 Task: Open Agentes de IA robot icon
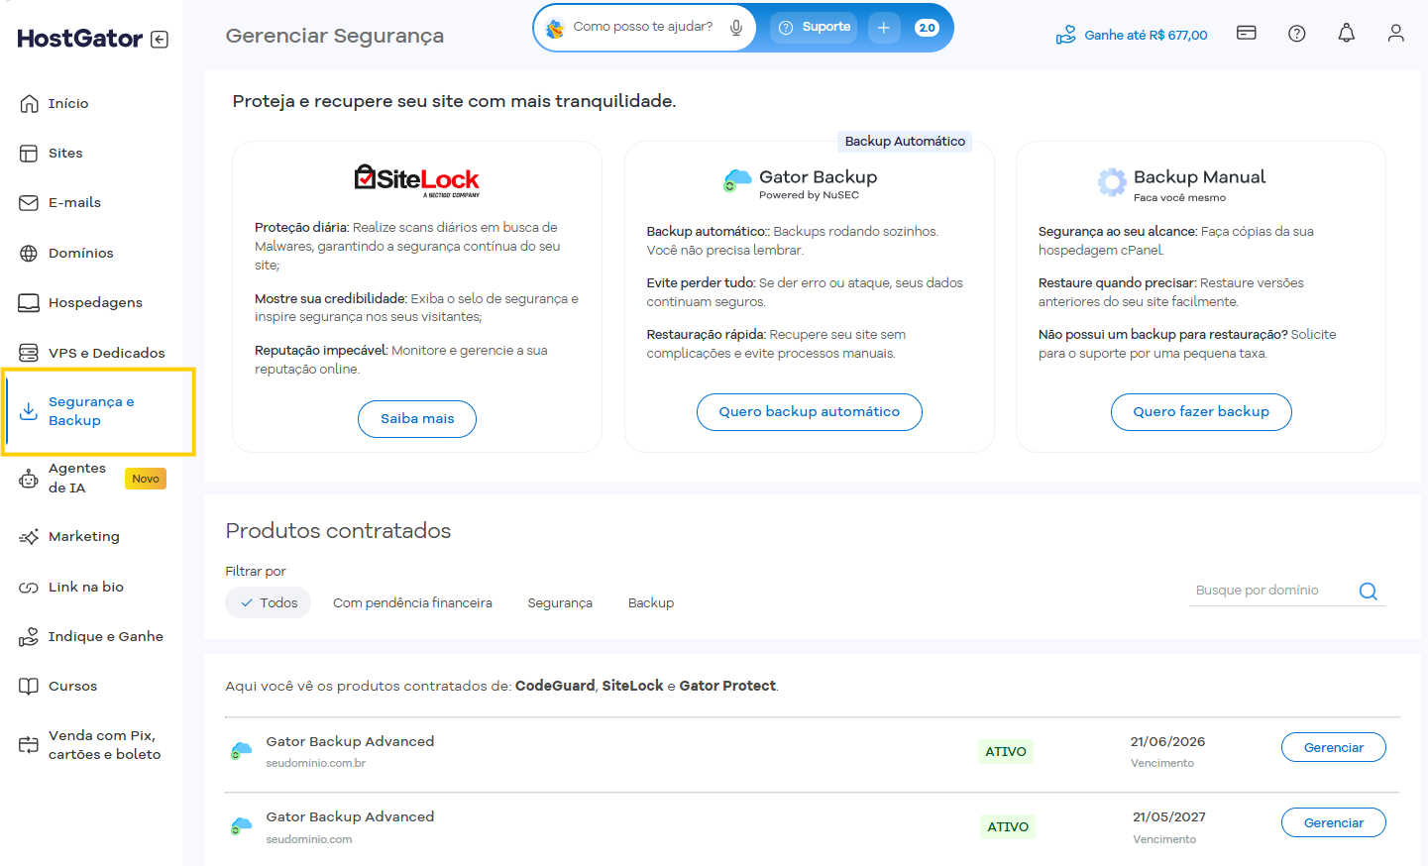[x=29, y=479]
